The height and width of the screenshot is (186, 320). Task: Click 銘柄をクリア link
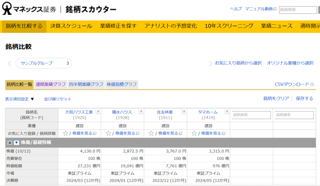(x=276, y=99)
